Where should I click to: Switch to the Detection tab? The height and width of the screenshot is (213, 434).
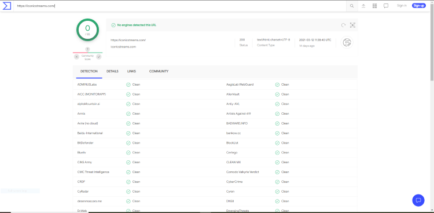coord(89,71)
